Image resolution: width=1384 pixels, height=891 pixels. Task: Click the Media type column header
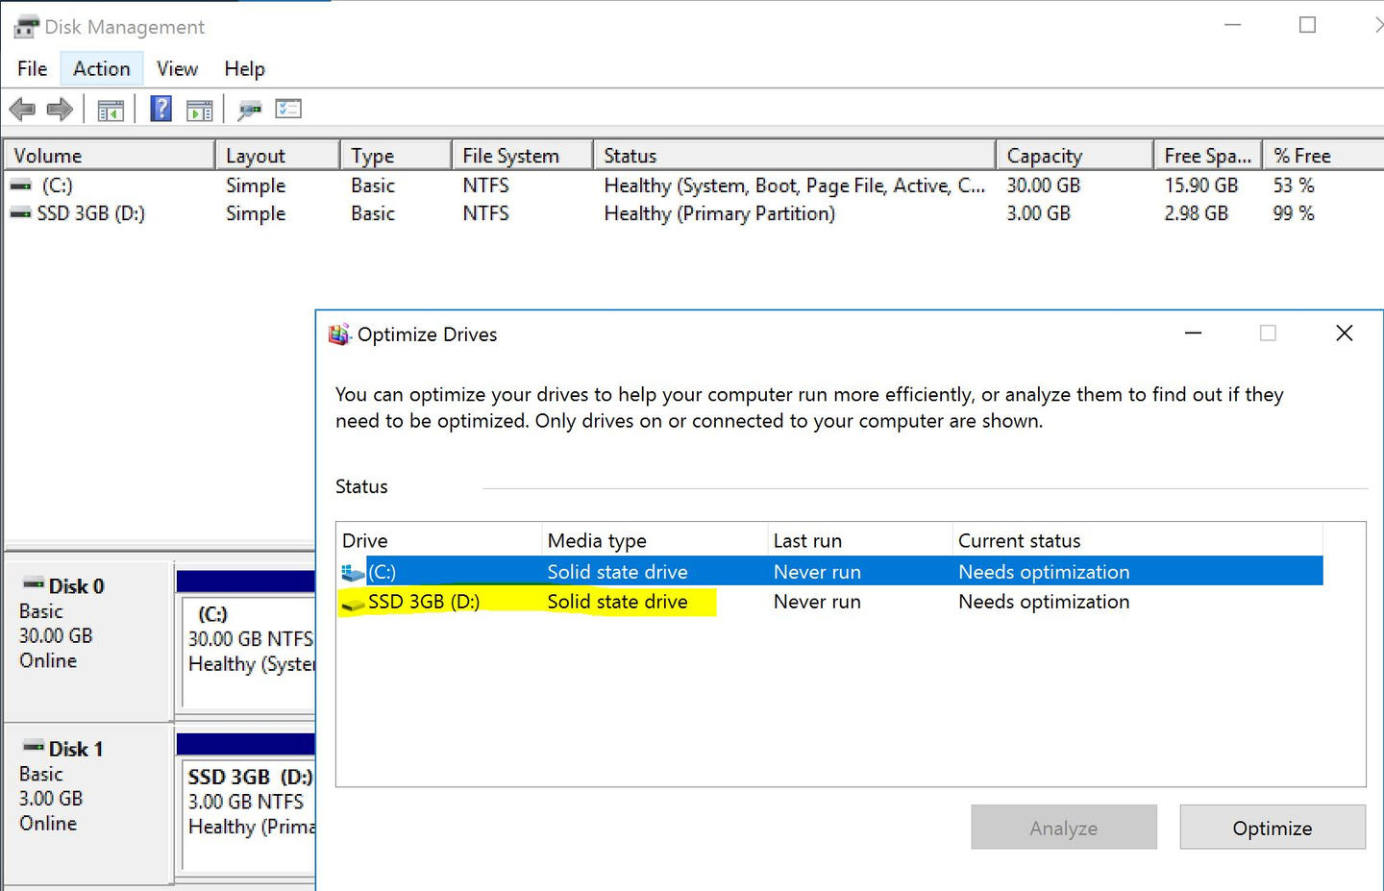click(655, 541)
